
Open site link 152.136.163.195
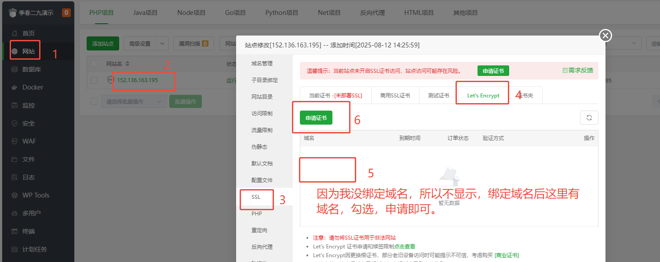(137, 80)
